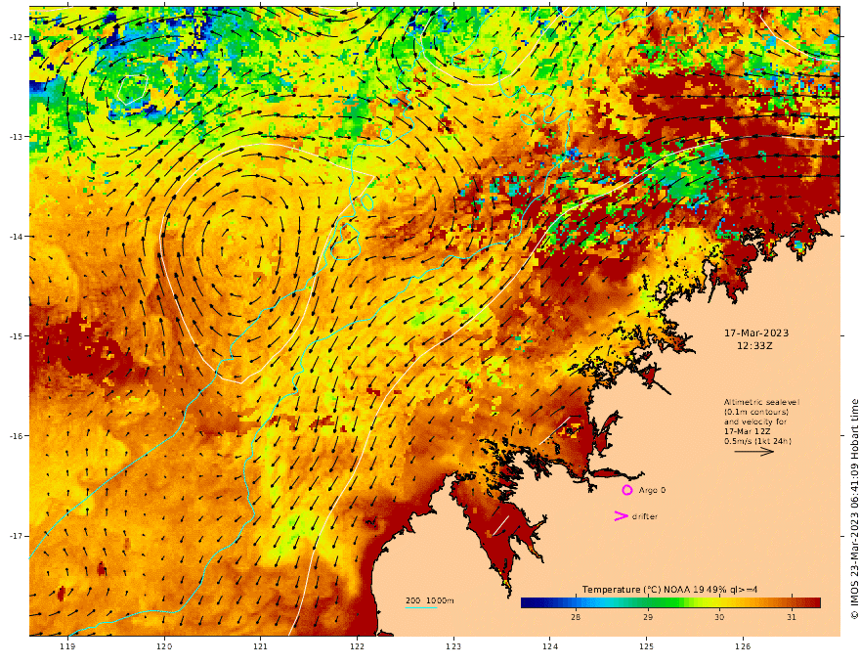
Task: Select the '17-Mar-2023' date label
Action: (756, 333)
